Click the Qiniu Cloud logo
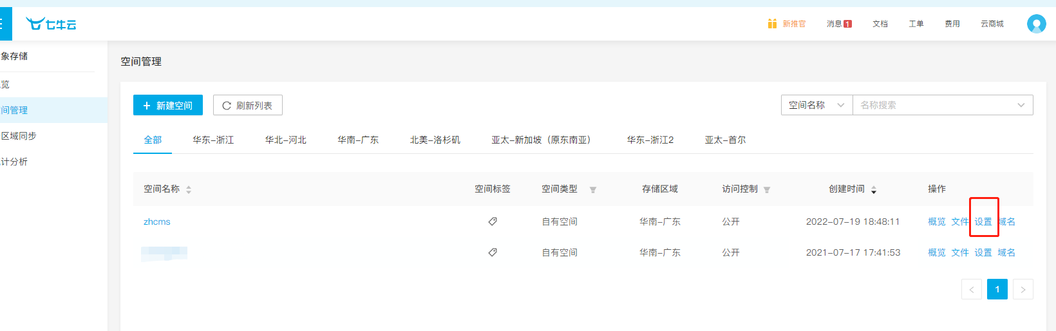1056x331 pixels. [x=51, y=24]
